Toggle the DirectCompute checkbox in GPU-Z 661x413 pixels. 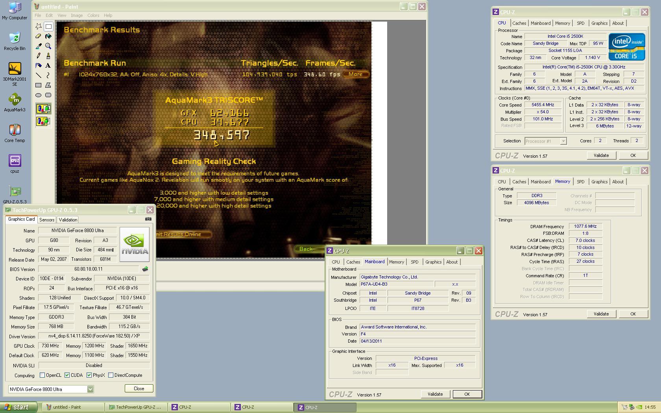click(x=111, y=375)
